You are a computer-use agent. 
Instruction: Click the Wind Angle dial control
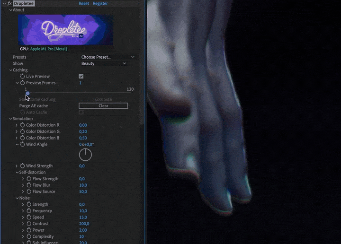(x=85, y=155)
